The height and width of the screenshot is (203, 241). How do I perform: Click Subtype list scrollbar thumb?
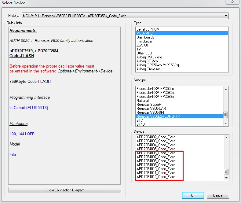(226, 115)
